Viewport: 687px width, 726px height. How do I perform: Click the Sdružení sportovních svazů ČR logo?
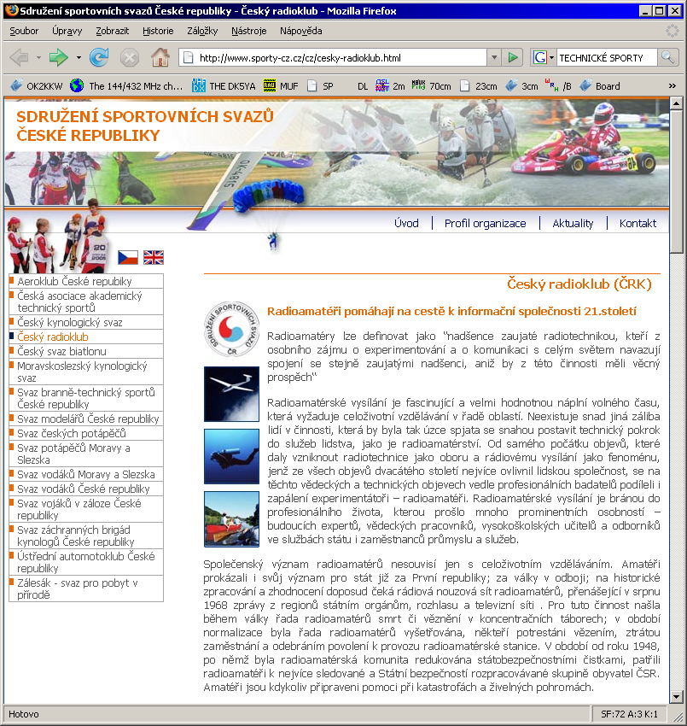(x=231, y=329)
